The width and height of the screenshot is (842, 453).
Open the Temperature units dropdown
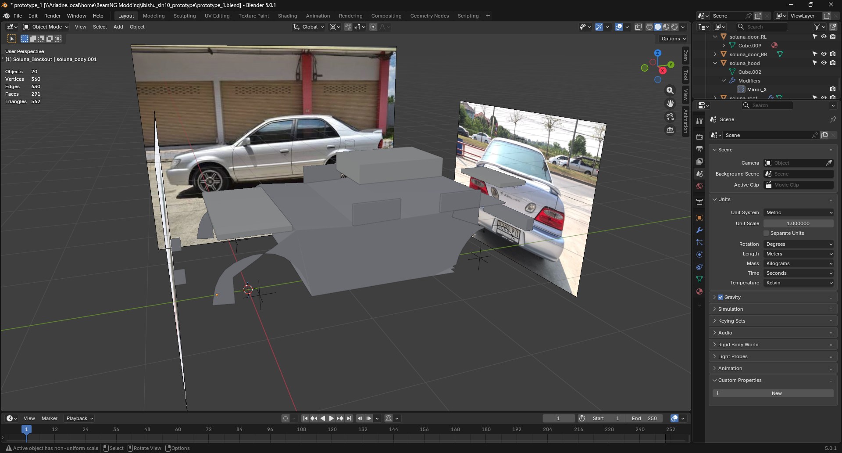click(799, 283)
